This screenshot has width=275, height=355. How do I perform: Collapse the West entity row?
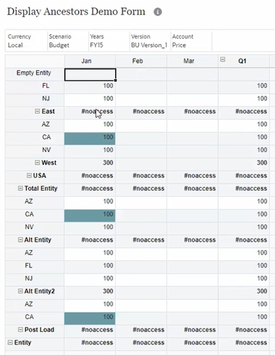[37, 162]
